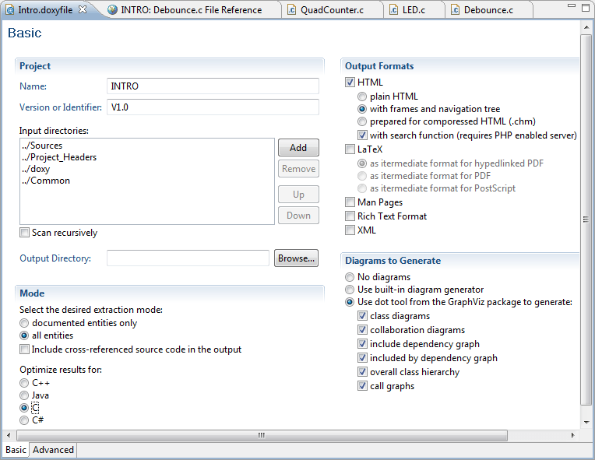The height and width of the screenshot is (460, 595).
Task: Toggle the HTML output format checkbox
Action: pyautogui.click(x=350, y=83)
